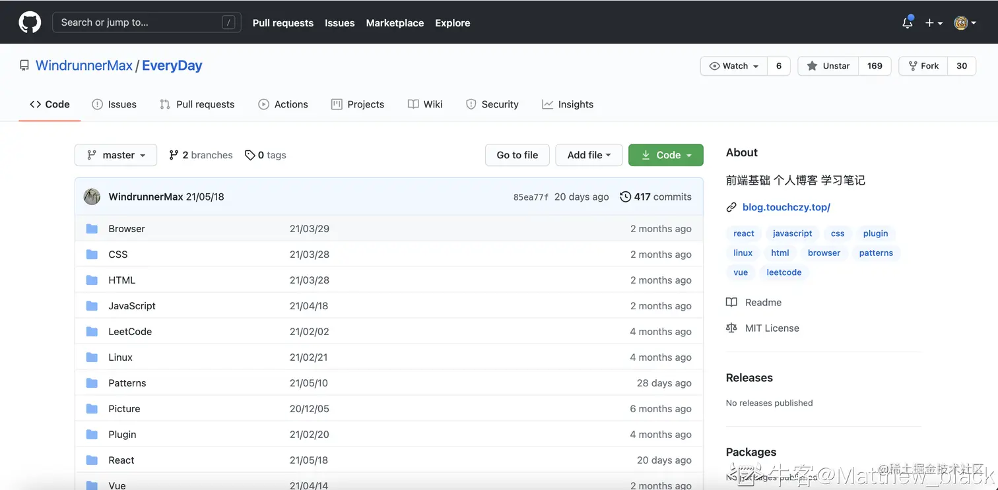Open the Security tab
The width and height of the screenshot is (998, 490).
click(492, 104)
